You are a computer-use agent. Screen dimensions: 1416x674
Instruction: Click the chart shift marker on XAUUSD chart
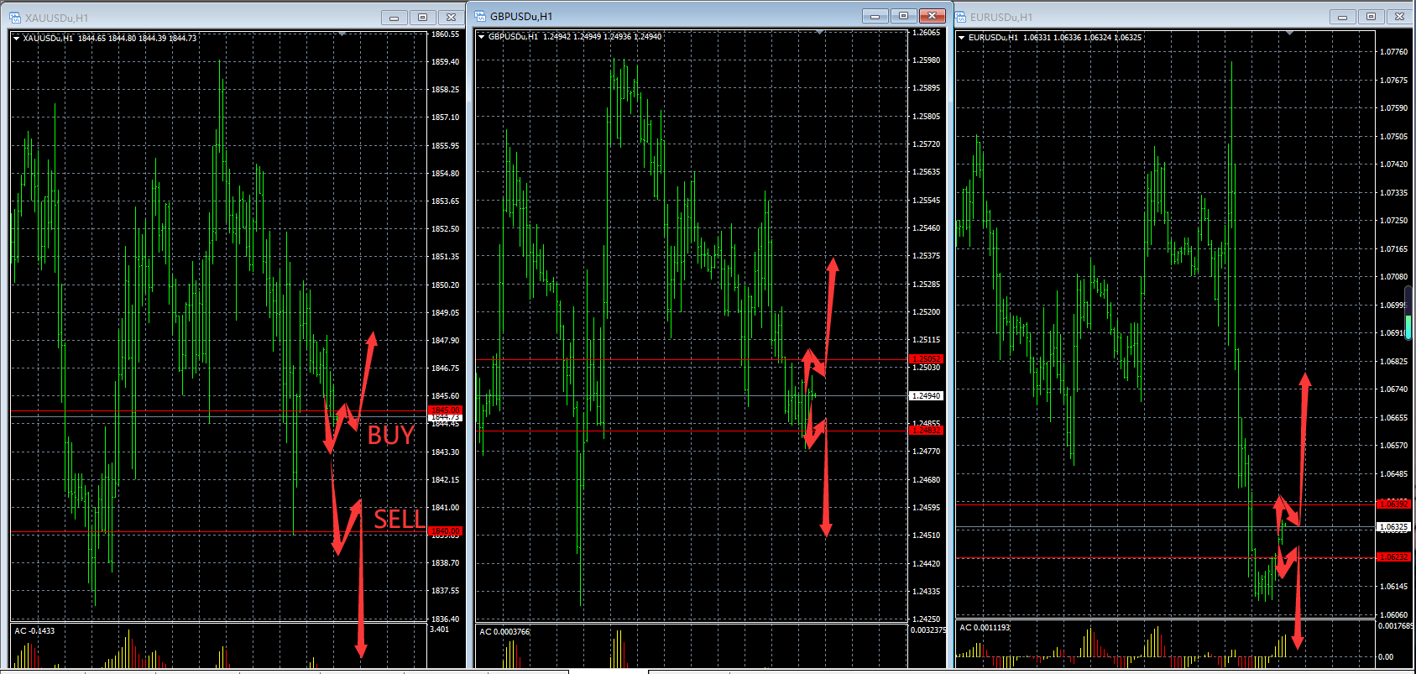click(x=342, y=34)
